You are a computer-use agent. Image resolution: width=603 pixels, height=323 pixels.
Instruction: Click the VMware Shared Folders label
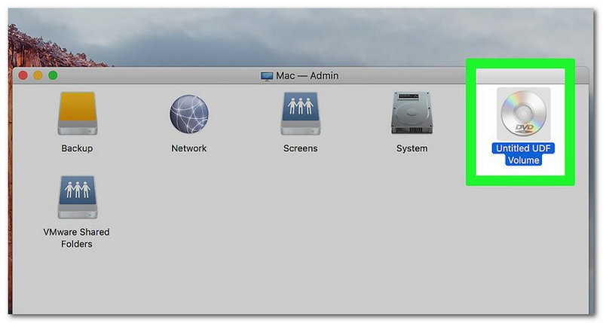[x=77, y=238]
